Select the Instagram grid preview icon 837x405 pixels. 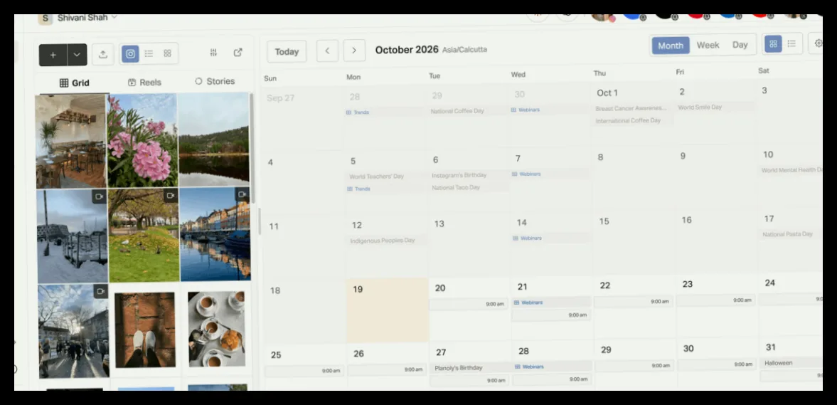coord(130,53)
